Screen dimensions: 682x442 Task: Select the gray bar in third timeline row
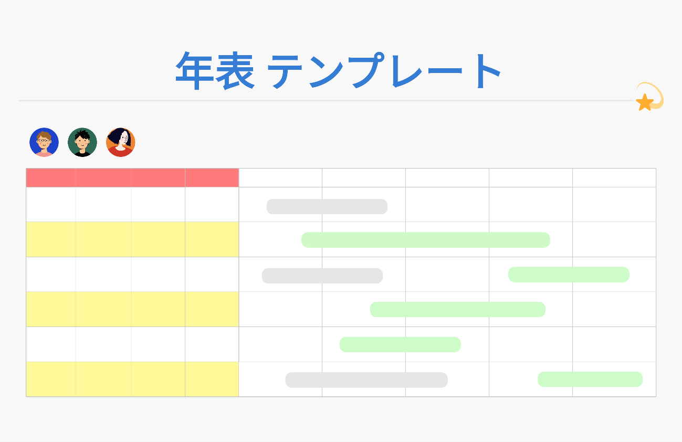click(x=322, y=276)
